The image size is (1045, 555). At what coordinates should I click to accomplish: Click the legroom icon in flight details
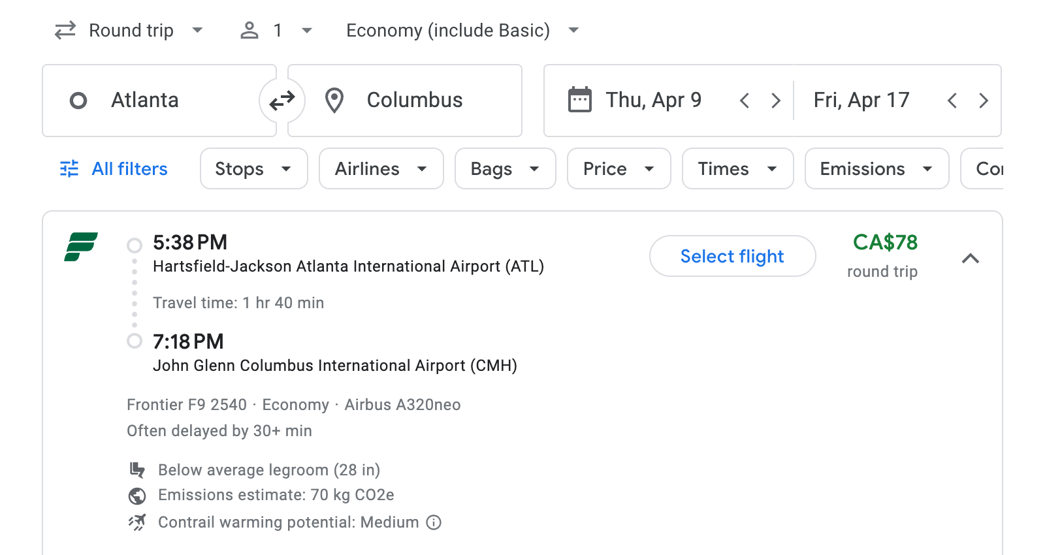click(x=137, y=469)
